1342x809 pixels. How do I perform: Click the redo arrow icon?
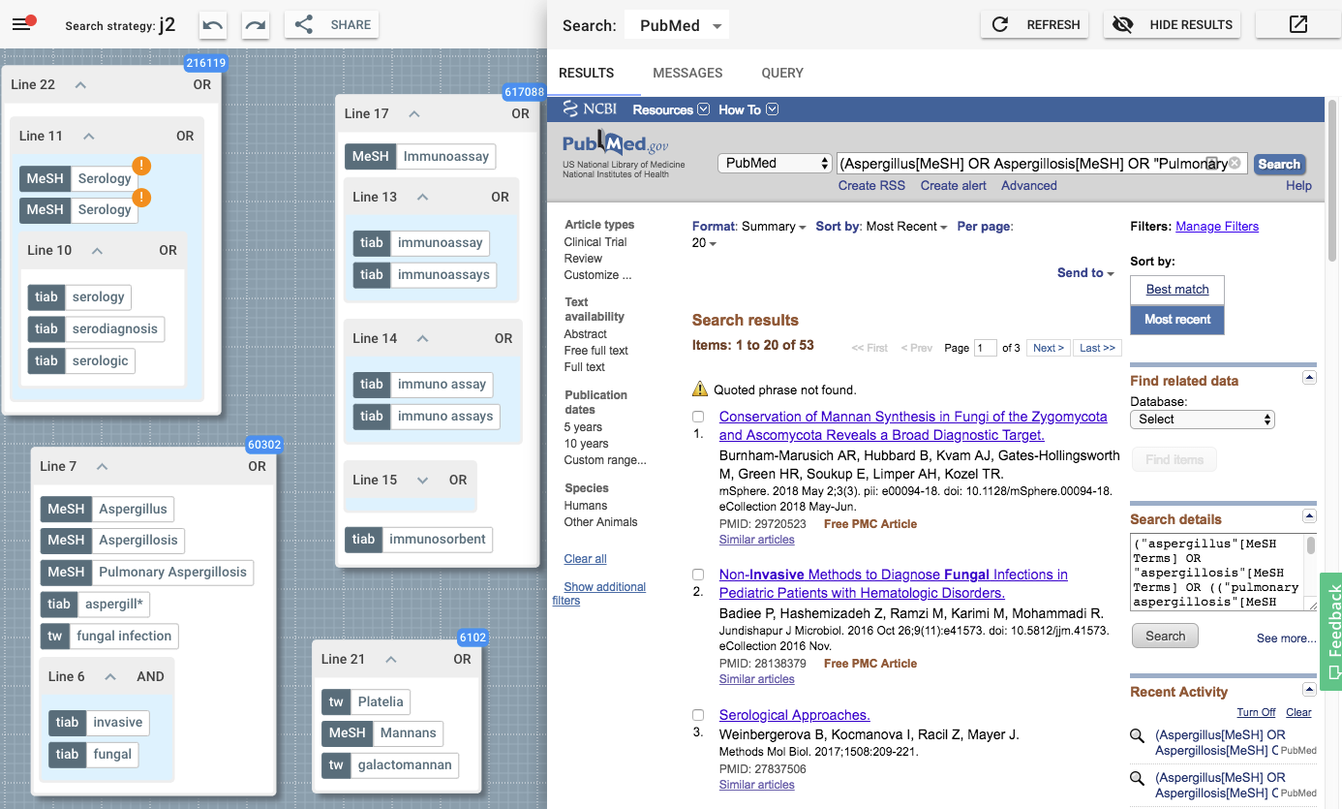(x=256, y=25)
